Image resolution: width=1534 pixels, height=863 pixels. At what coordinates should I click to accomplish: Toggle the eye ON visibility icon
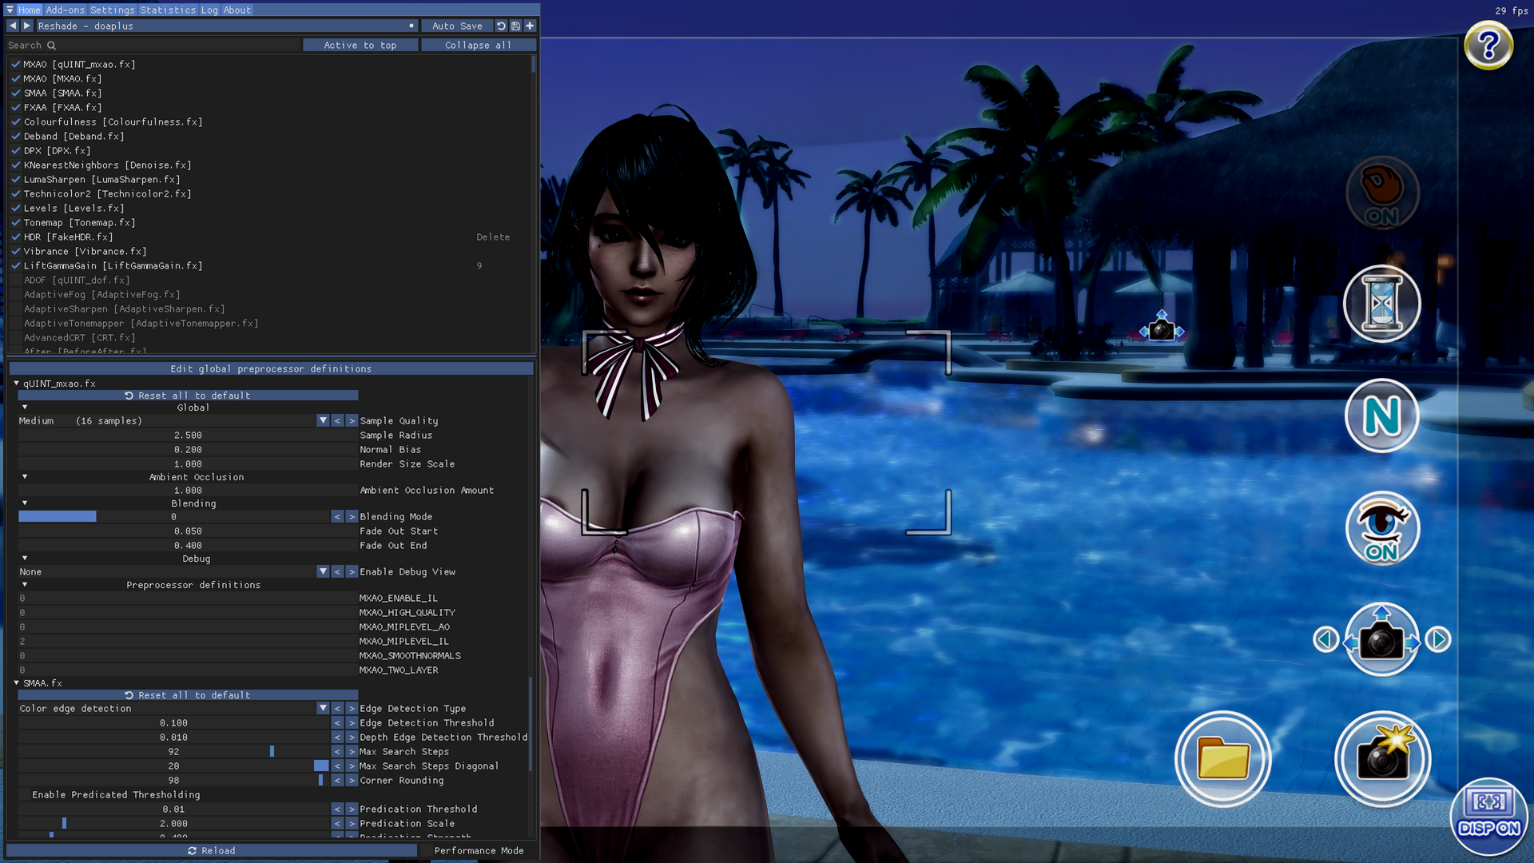tap(1382, 528)
